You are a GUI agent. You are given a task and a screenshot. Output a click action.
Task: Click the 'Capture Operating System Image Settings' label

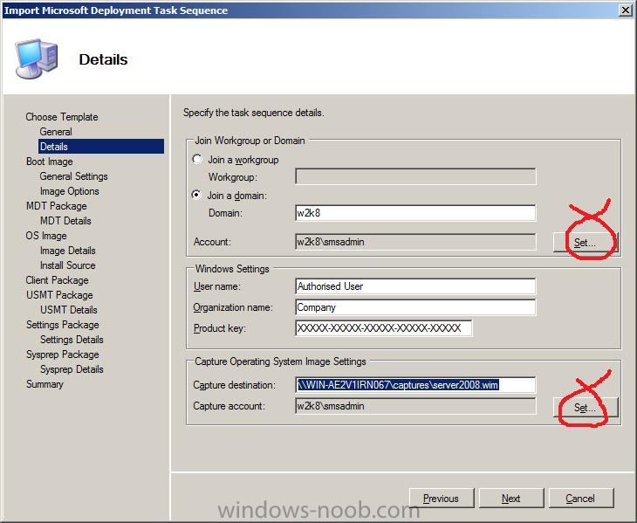coord(280,361)
